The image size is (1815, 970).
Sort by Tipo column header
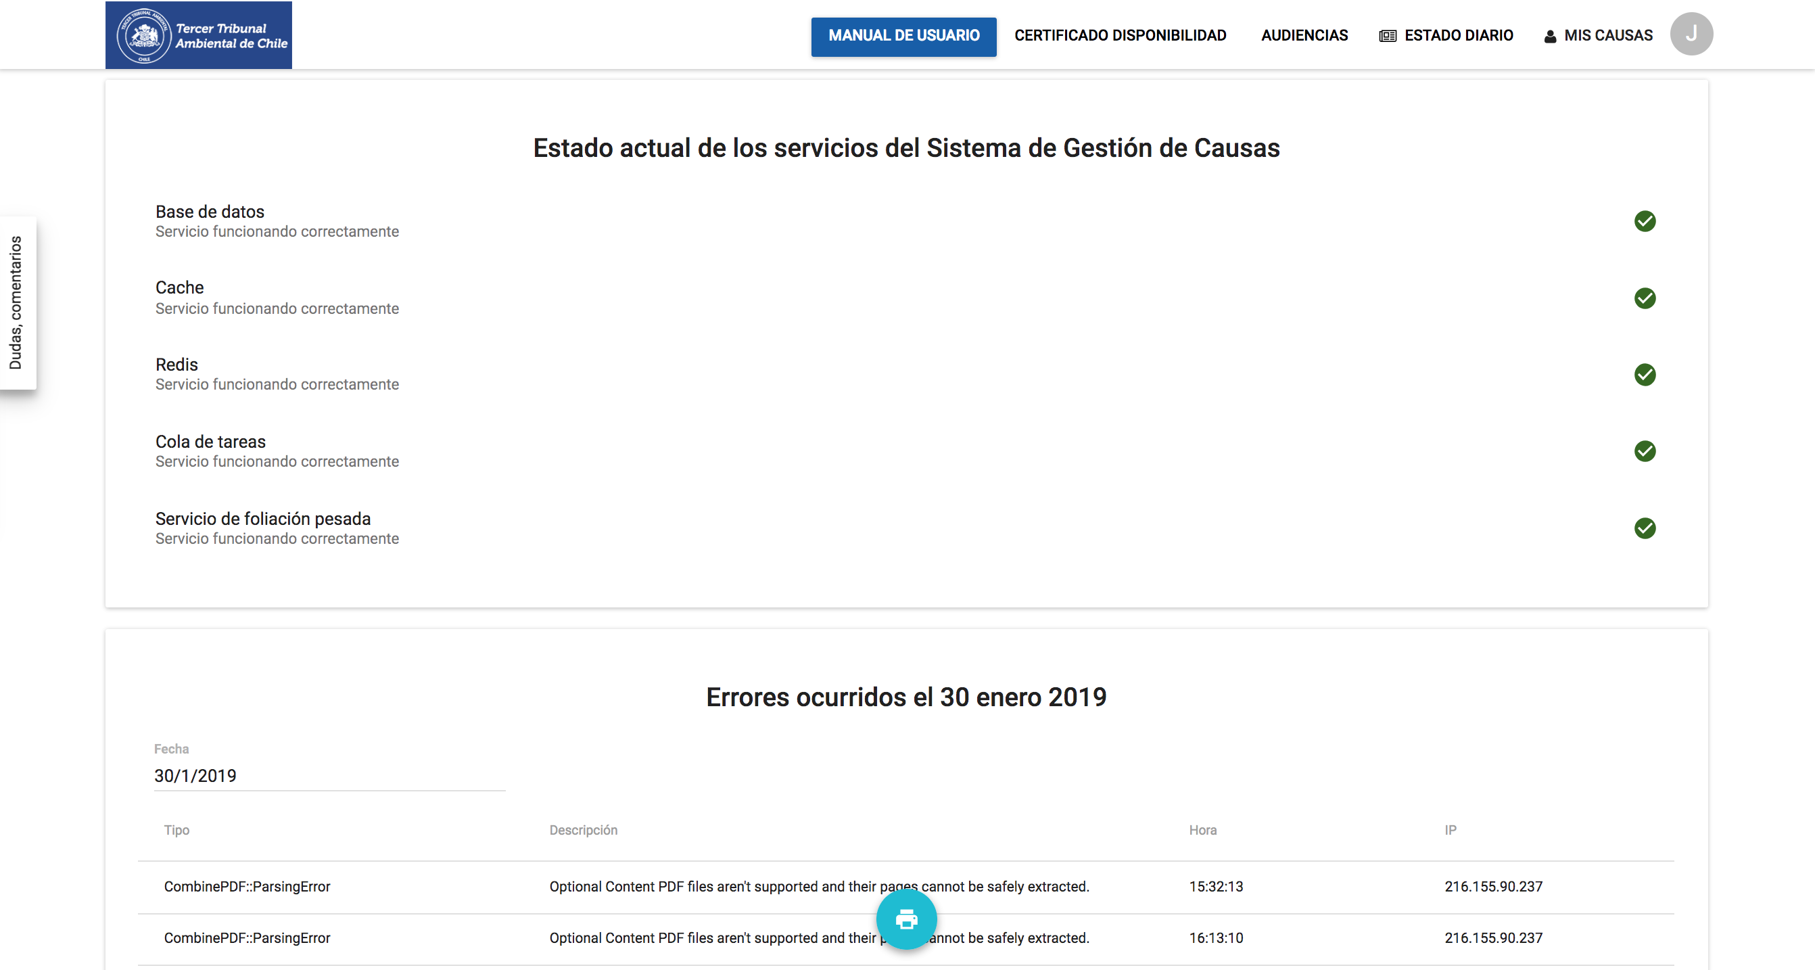pyautogui.click(x=176, y=830)
